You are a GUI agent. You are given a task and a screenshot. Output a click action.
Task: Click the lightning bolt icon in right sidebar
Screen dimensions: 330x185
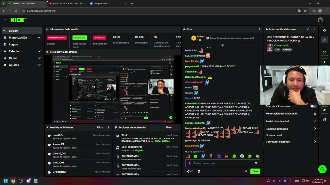[x=324, y=62]
